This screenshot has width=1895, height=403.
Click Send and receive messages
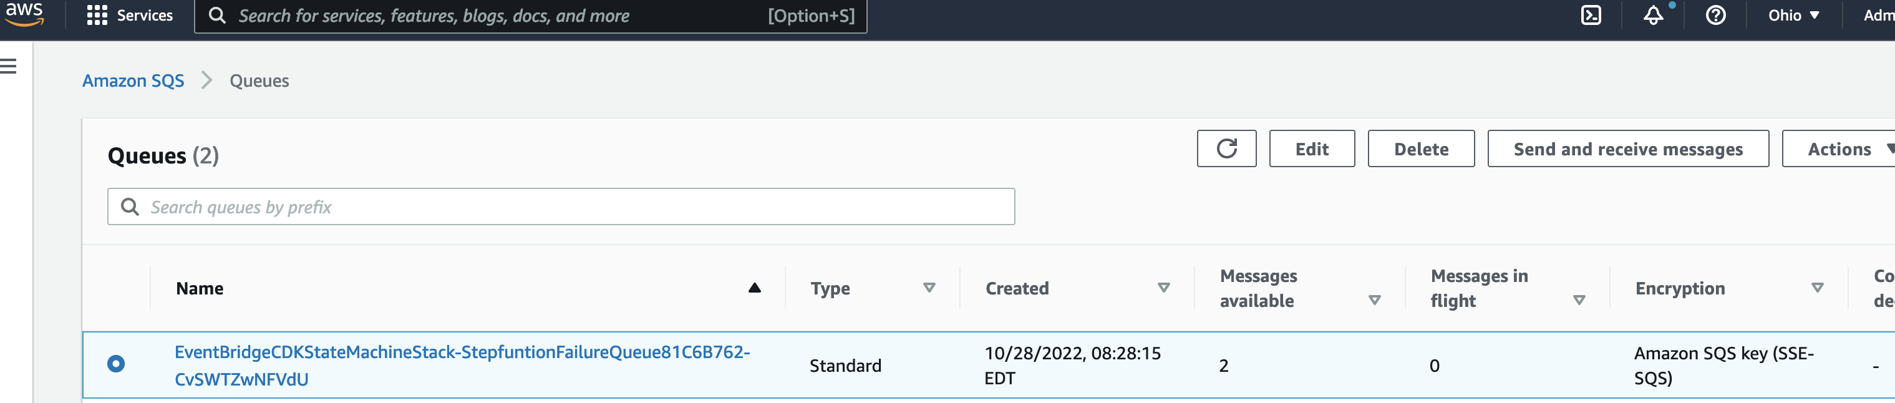(1628, 148)
